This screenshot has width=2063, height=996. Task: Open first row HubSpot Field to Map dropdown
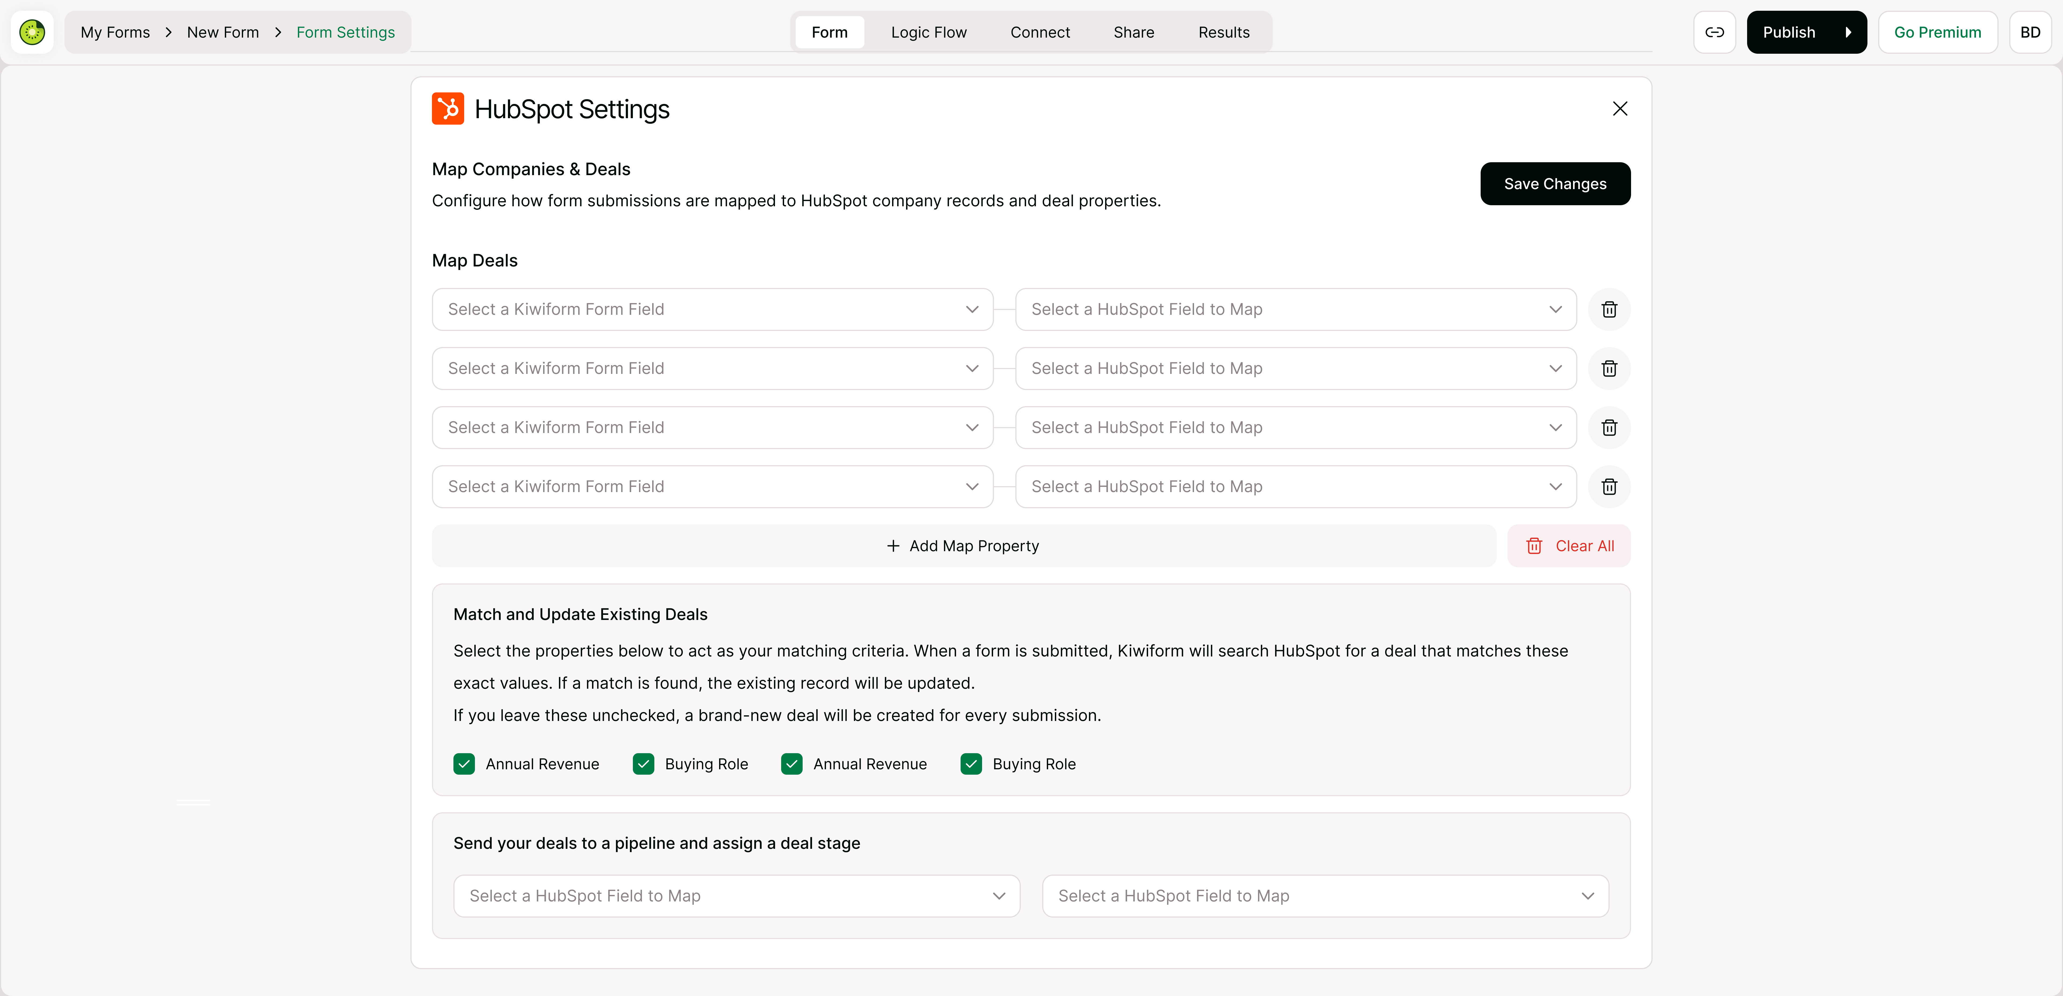tap(1296, 310)
